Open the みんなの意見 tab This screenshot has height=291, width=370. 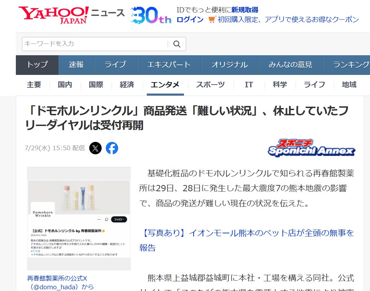290,65
